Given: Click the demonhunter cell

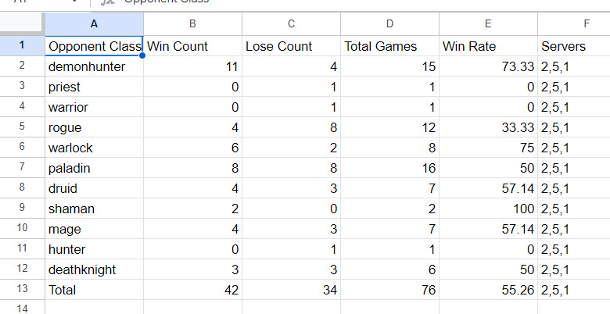Looking at the screenshot, I should point(94,66).
